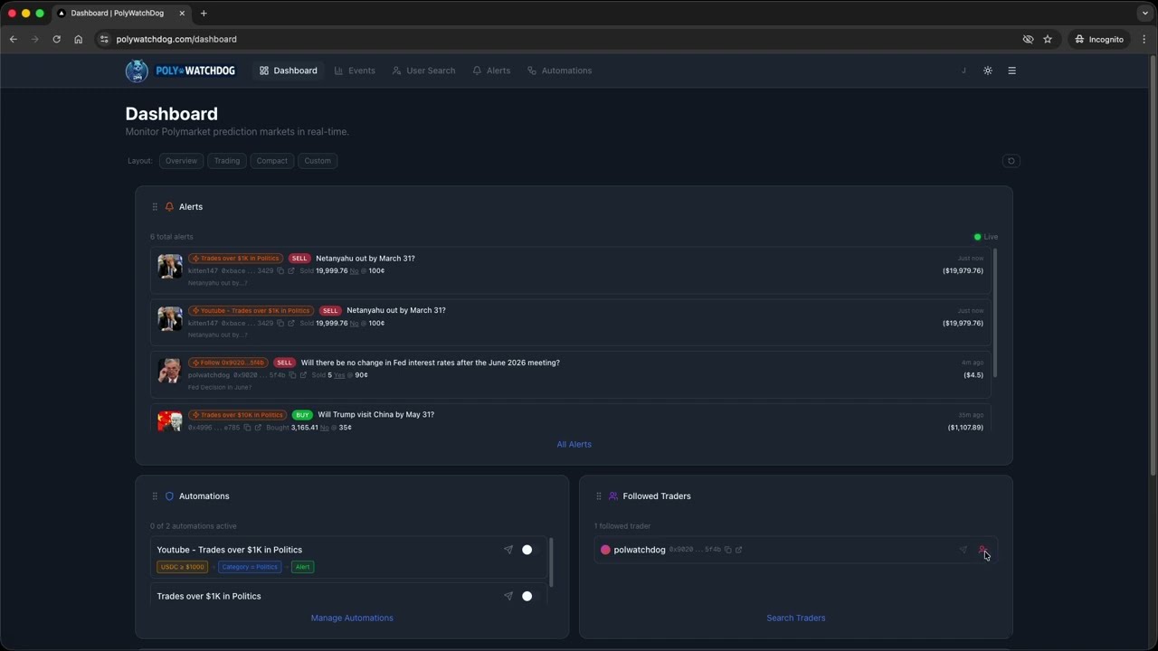The width and height of the screenshot is (1158, 651).
Task: Unfollow polwatchdog with red user icon
Action: [x=982, y=550]
